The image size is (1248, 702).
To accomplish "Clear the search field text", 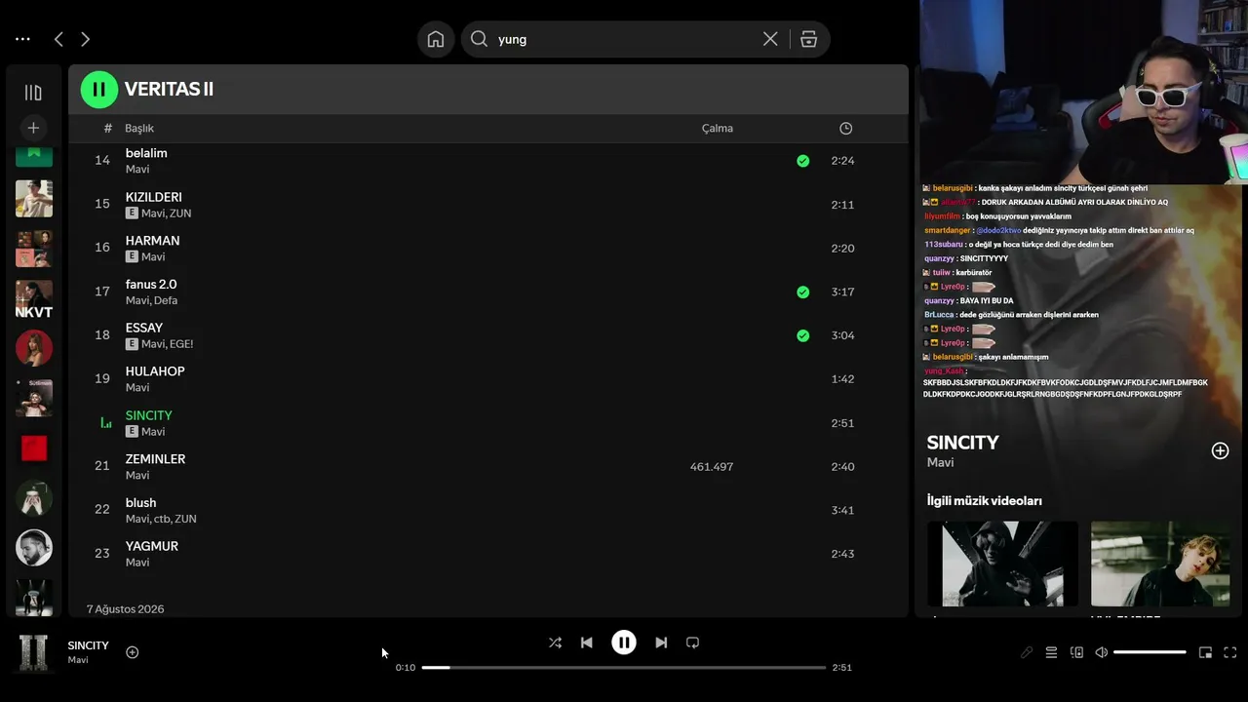I will click(x=770, y=39).
